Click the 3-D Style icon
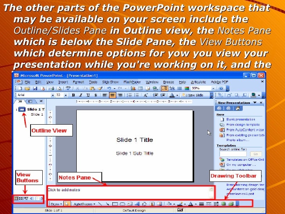 (231, 204)
